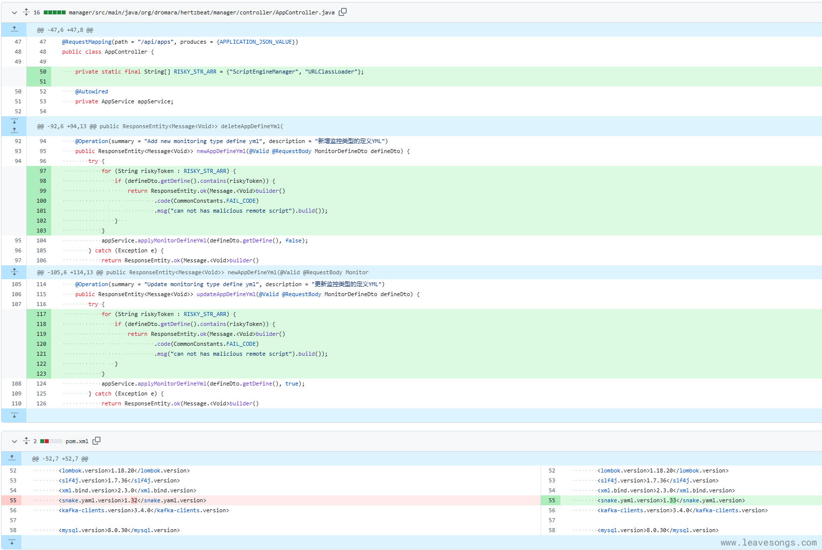Viewport: 822px width, 550px height.
Task: Expand down arrow above deleteAppDefineYml hunk header
Action: click(14, 121)
